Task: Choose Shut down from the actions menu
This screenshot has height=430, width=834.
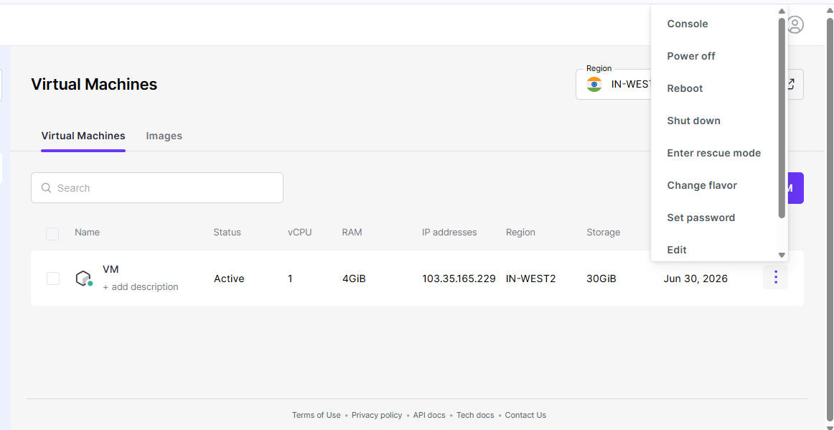Action: 693,121
